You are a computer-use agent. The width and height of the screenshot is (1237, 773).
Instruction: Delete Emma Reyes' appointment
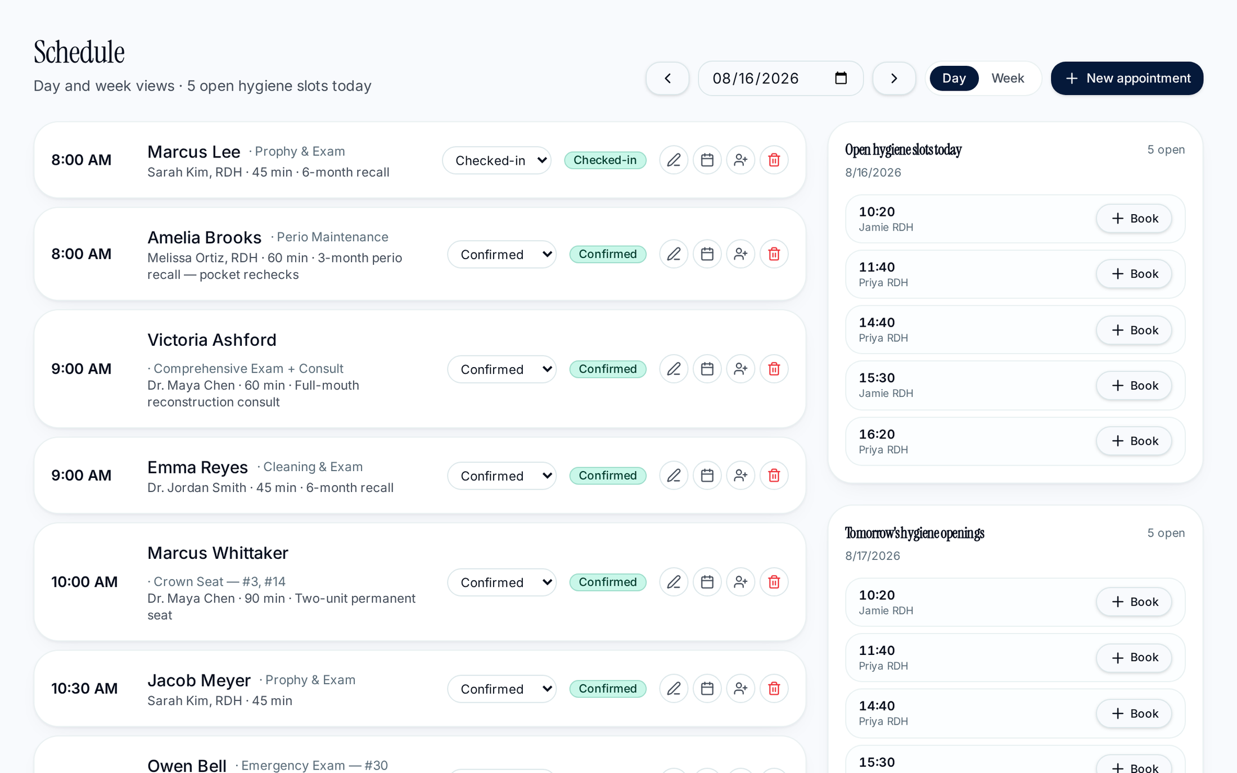[x=774, y=476]
